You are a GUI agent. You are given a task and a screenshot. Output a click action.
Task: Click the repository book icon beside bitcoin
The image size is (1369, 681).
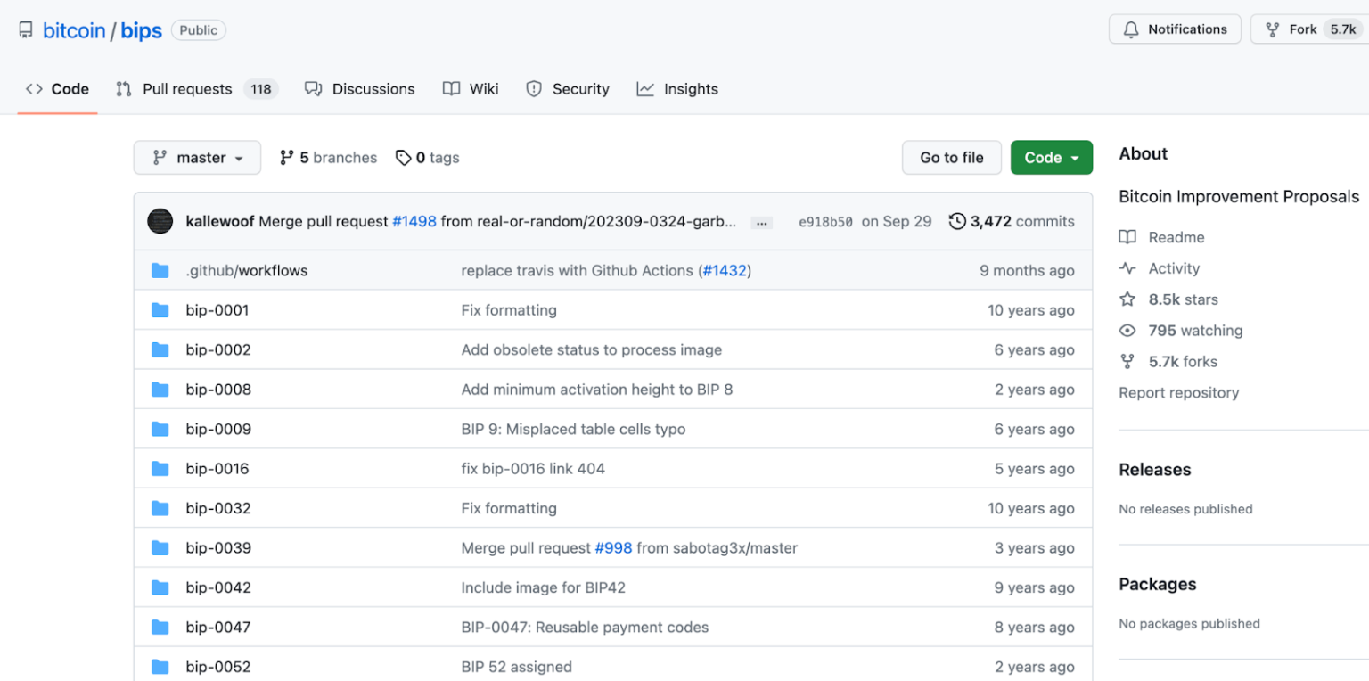[x=26, y=30]
